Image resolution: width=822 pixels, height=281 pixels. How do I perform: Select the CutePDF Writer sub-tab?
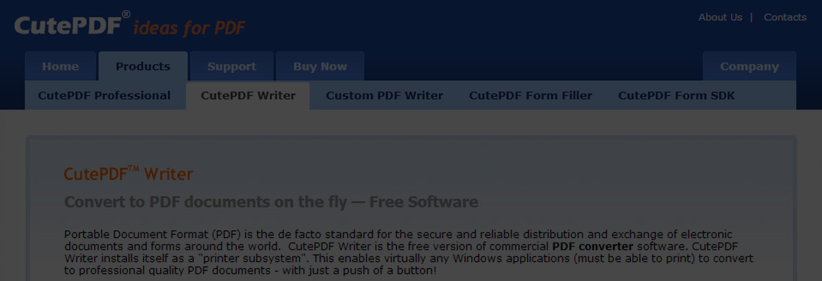(x=248, y=96)
